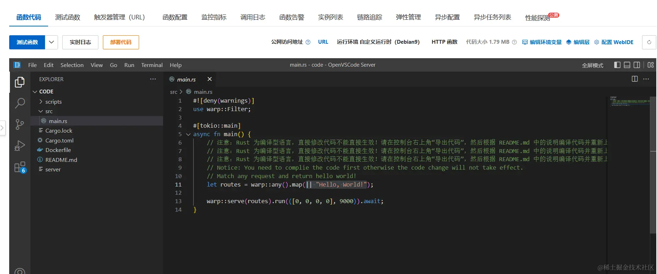The image size is (657, 274).
Task: Open the Explorer Views and More Actions ellipsis
Action: coord(153,79)
